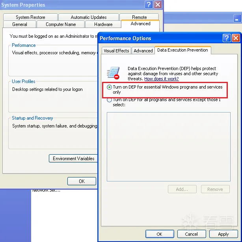Open the Advanced tab in Performance Options
This screenshot has height=242, width=242.
tap(143, 51)
